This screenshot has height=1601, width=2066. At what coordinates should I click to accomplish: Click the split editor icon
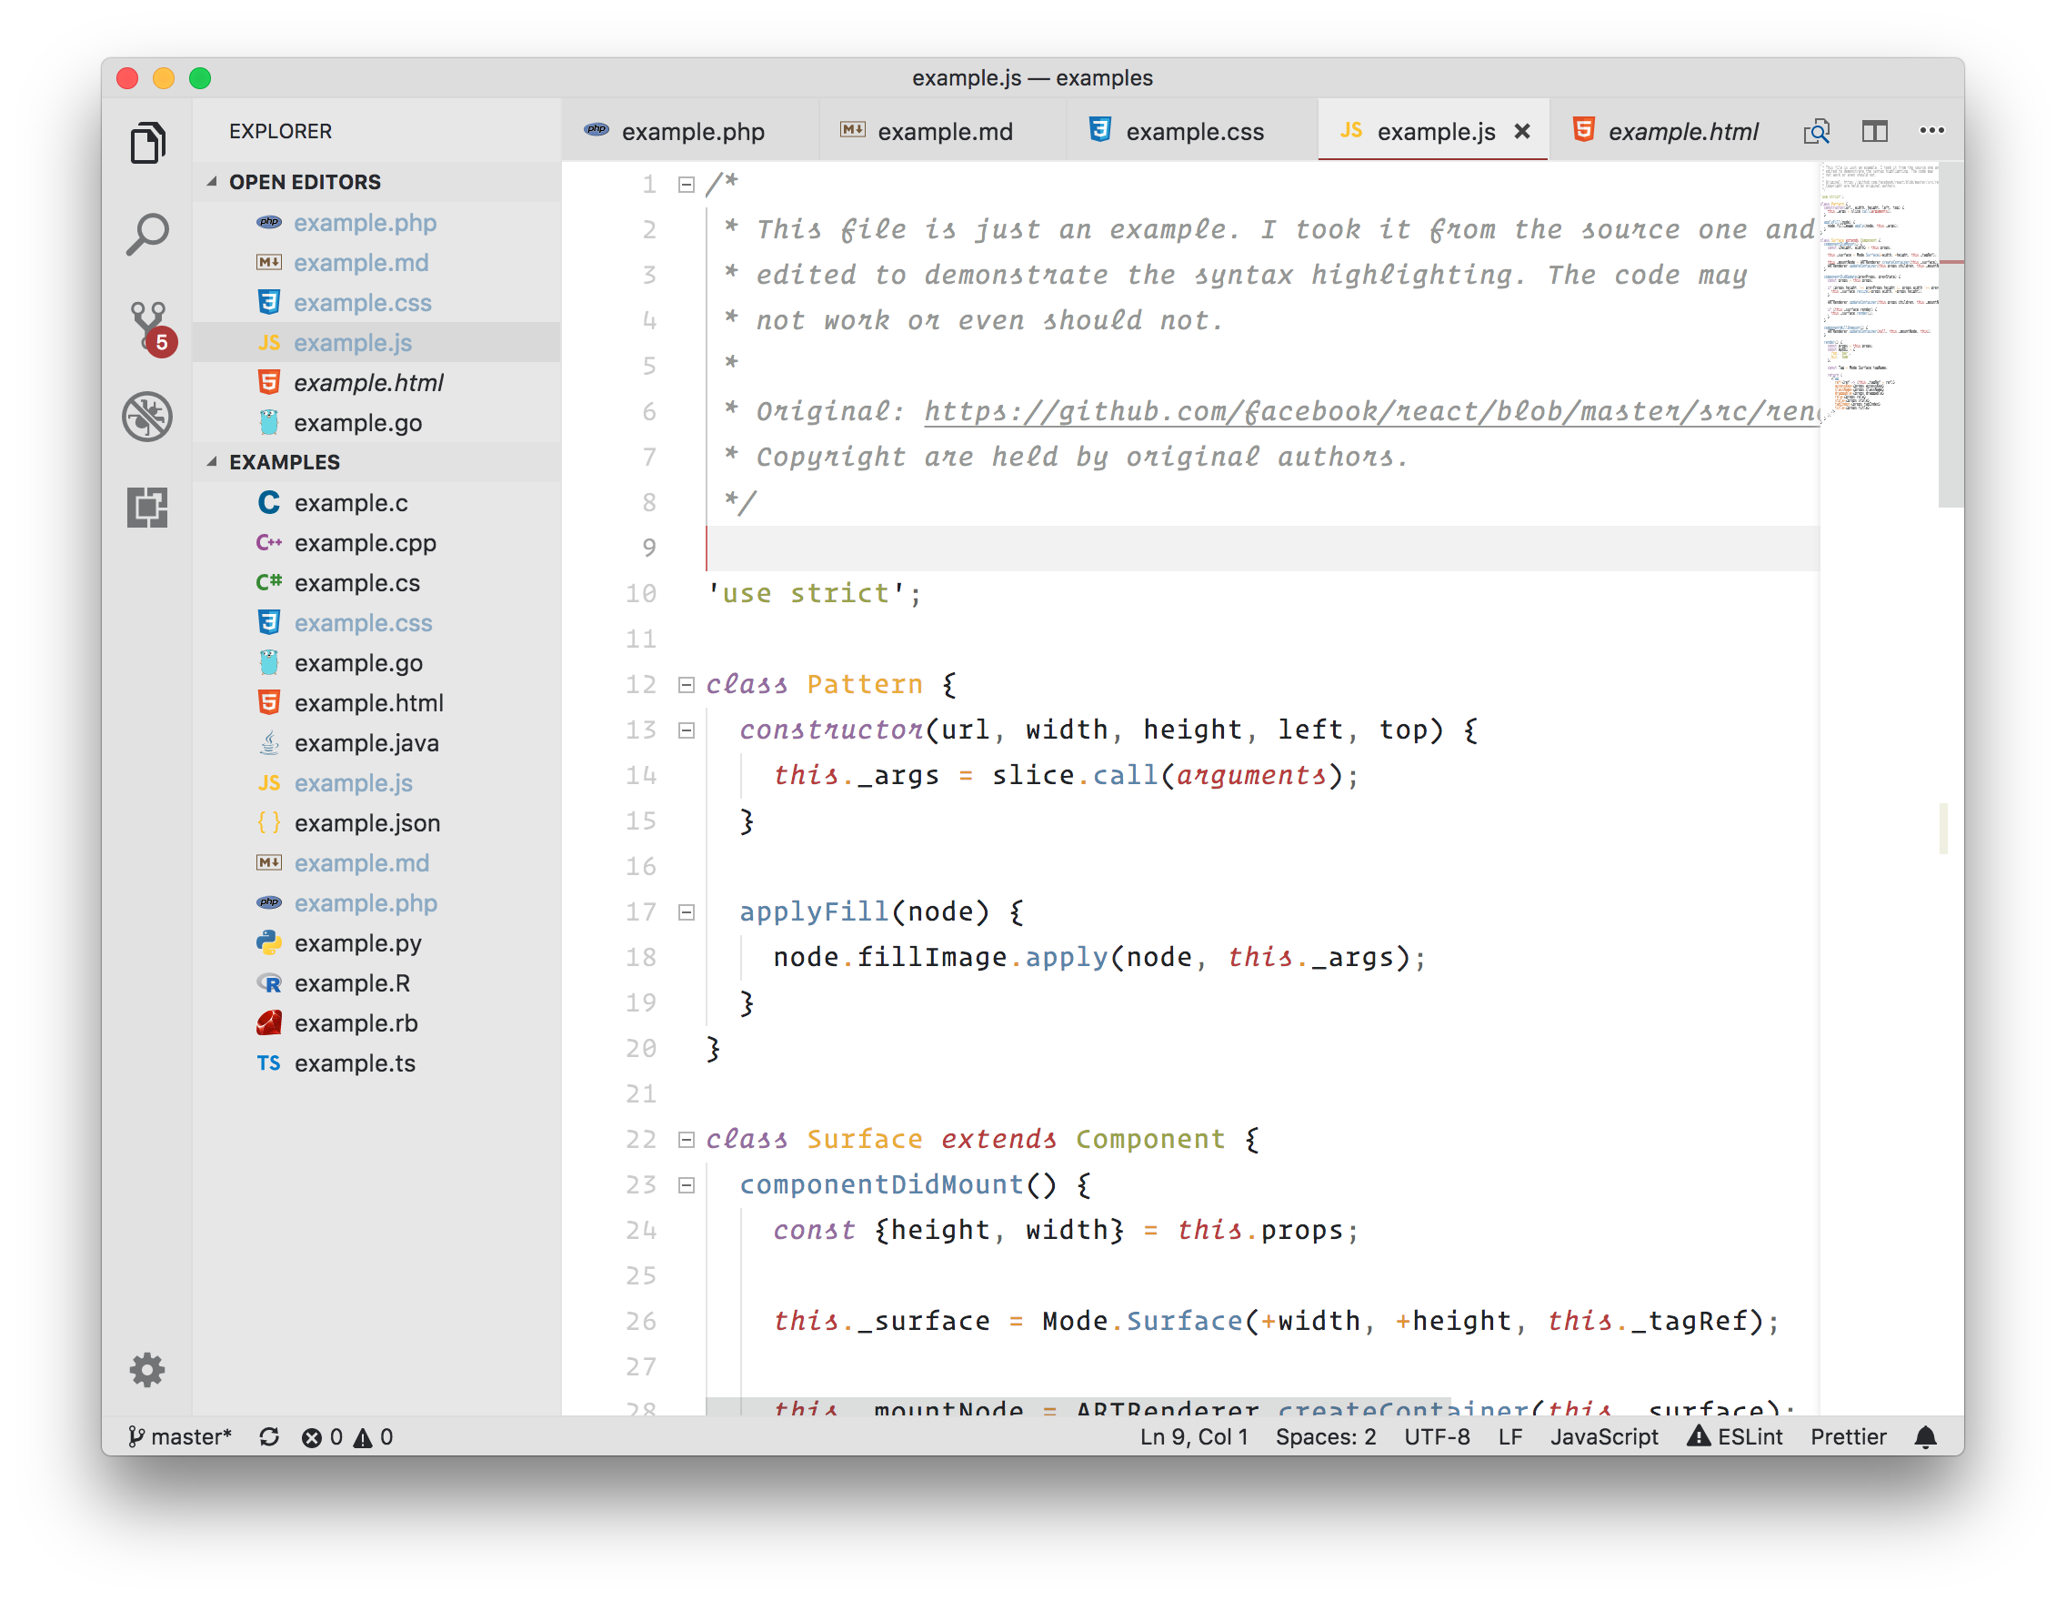tap(1874, 132)
